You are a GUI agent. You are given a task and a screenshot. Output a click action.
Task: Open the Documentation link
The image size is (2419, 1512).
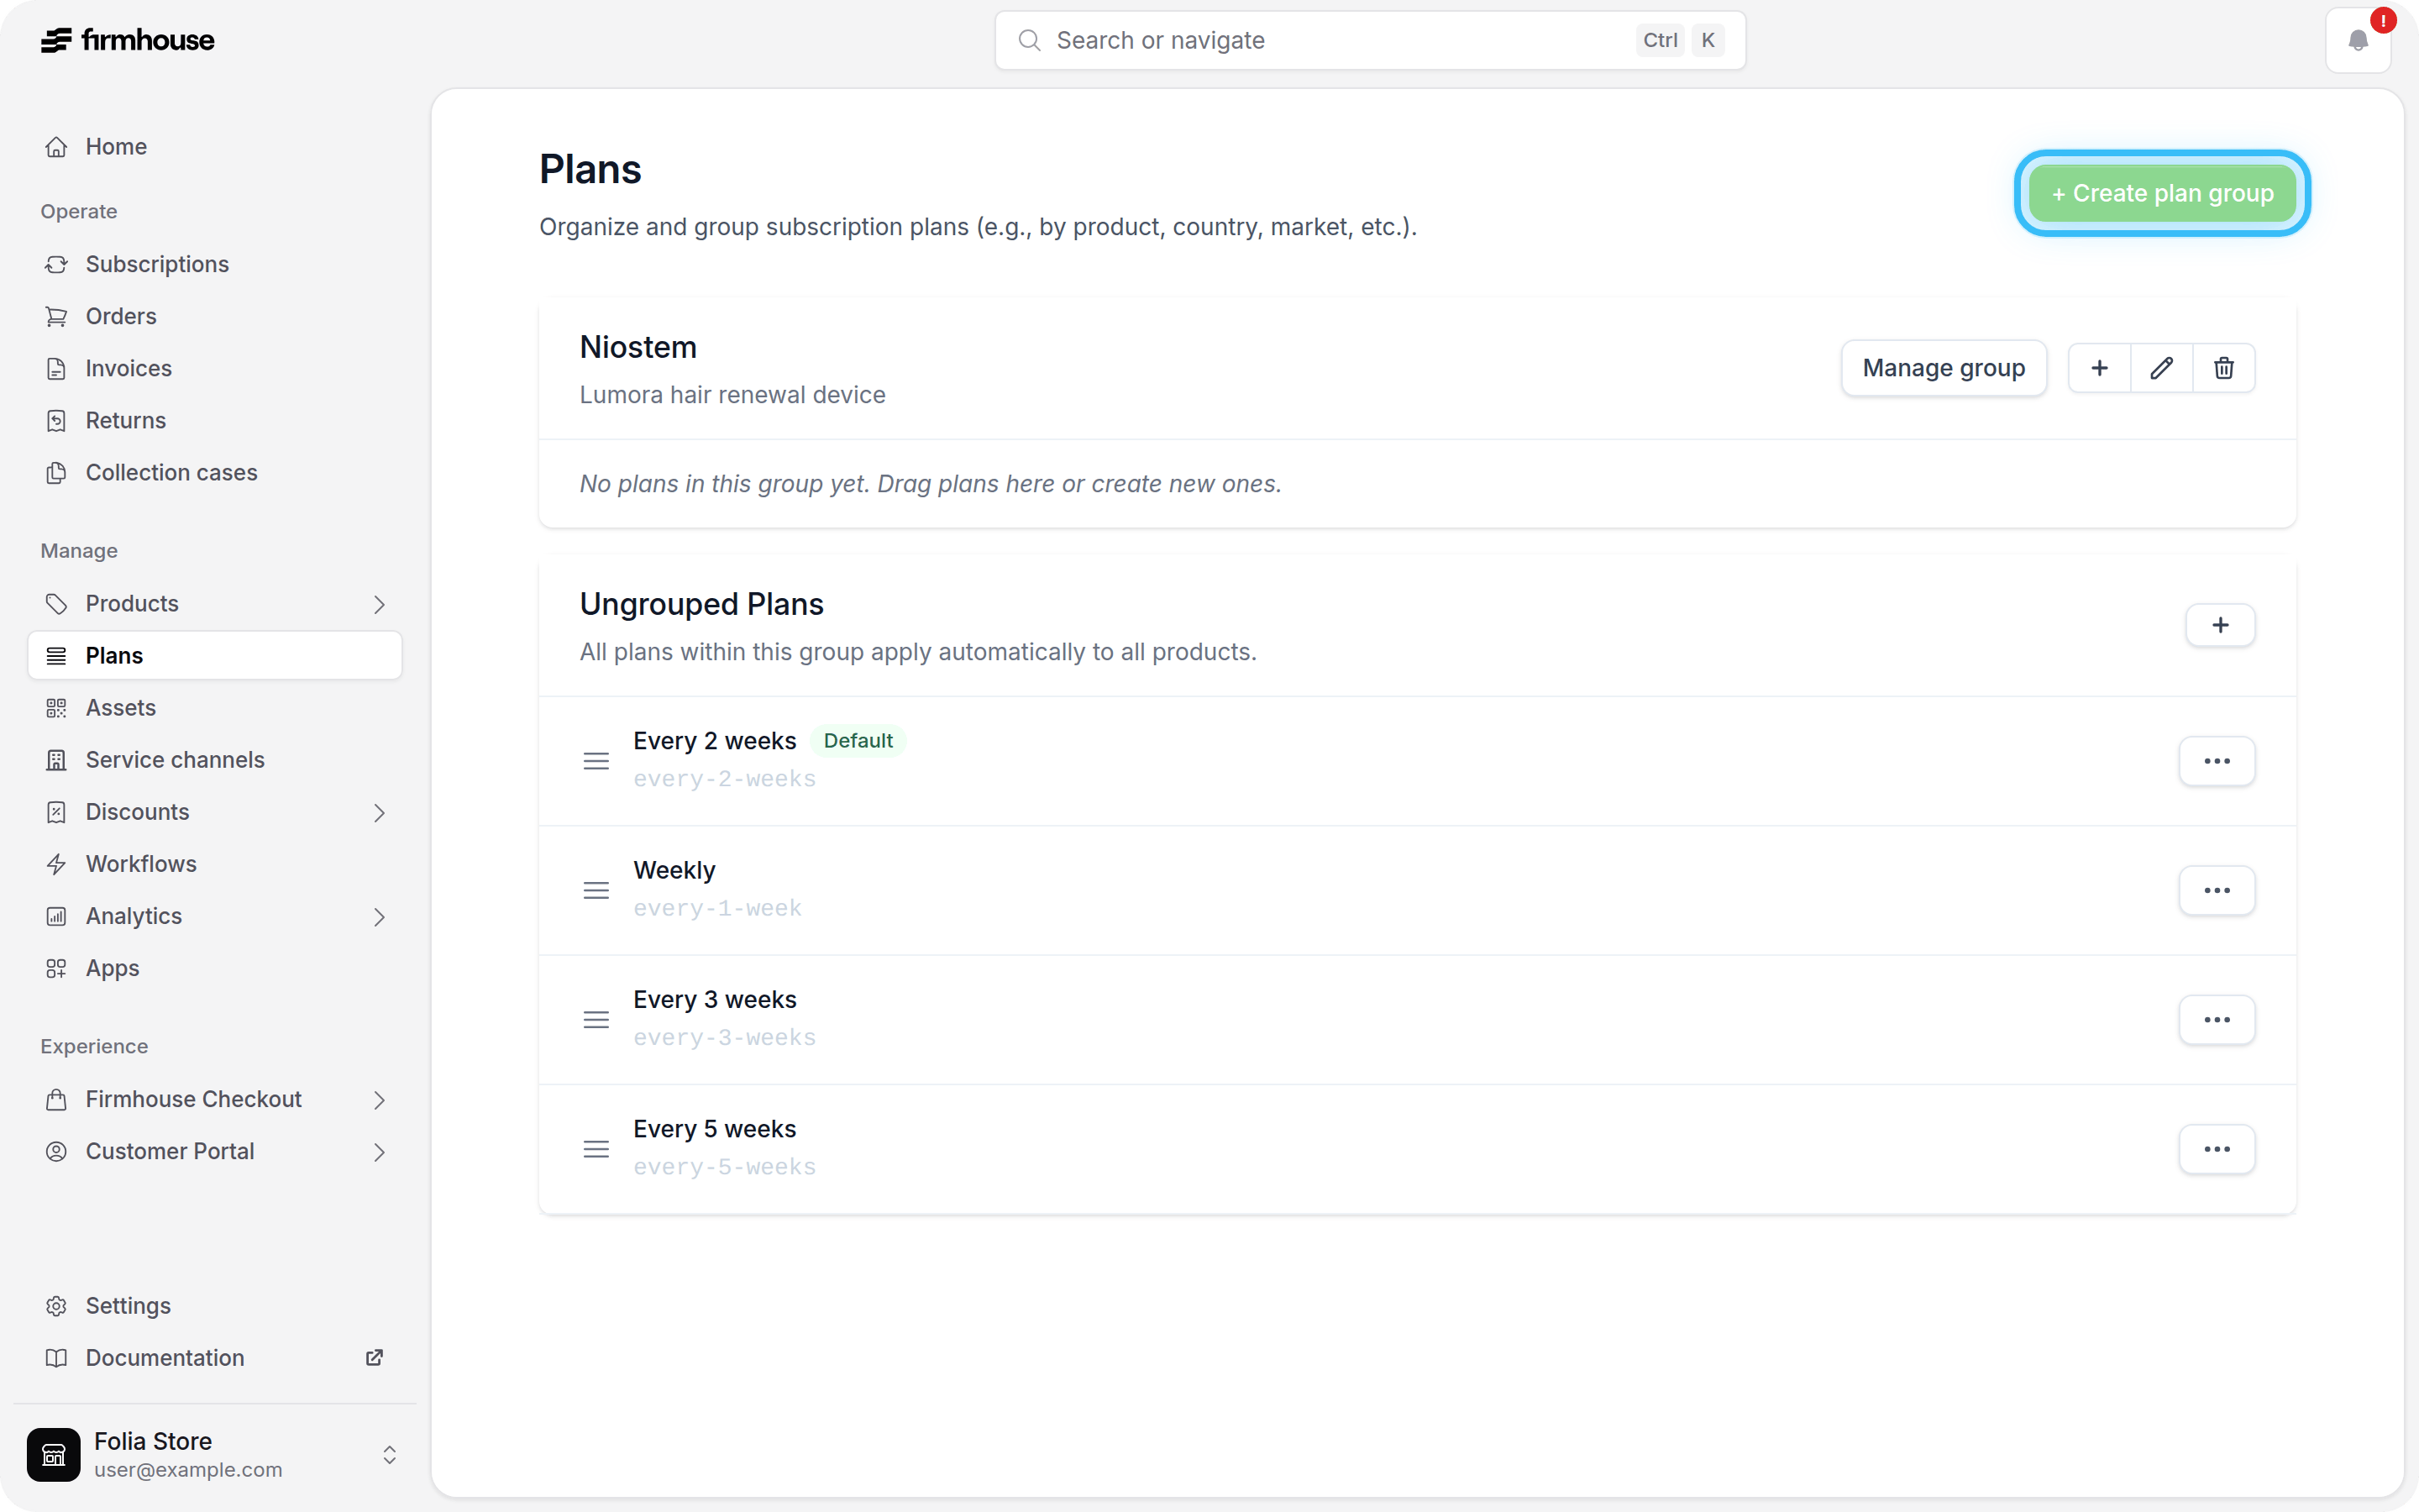click(x=215, y=1358)
